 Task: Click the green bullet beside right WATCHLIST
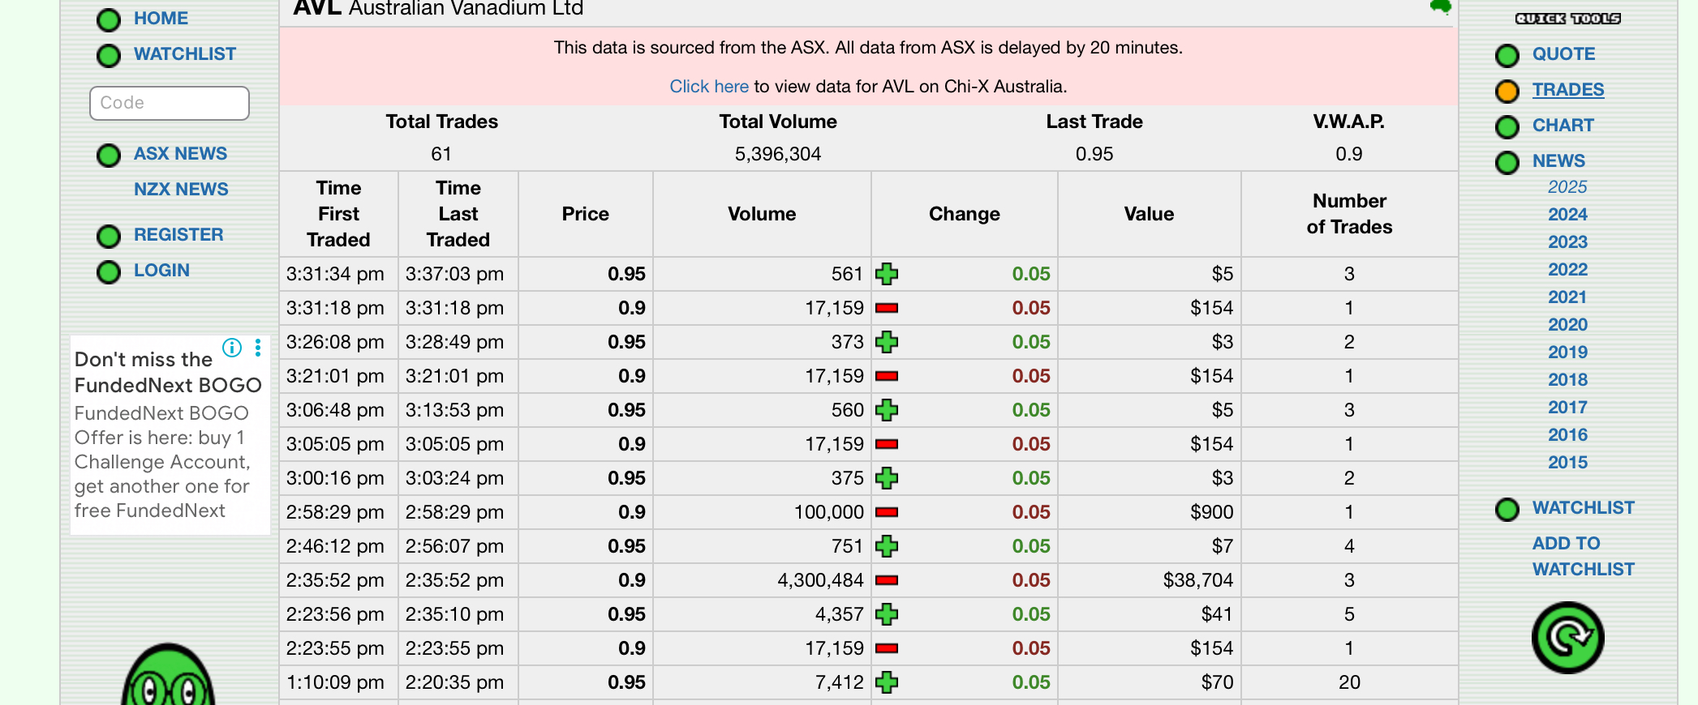(x=1507, y=510)
